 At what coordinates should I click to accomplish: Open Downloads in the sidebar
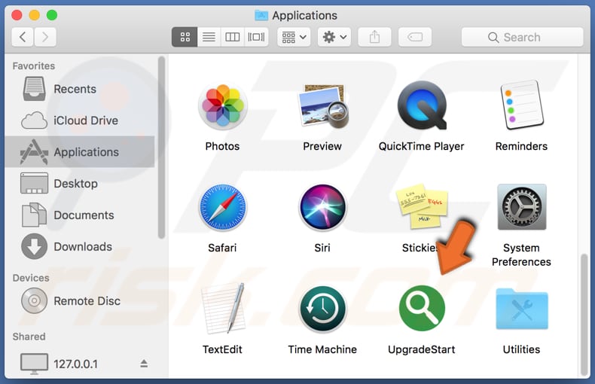coord(80,247)
